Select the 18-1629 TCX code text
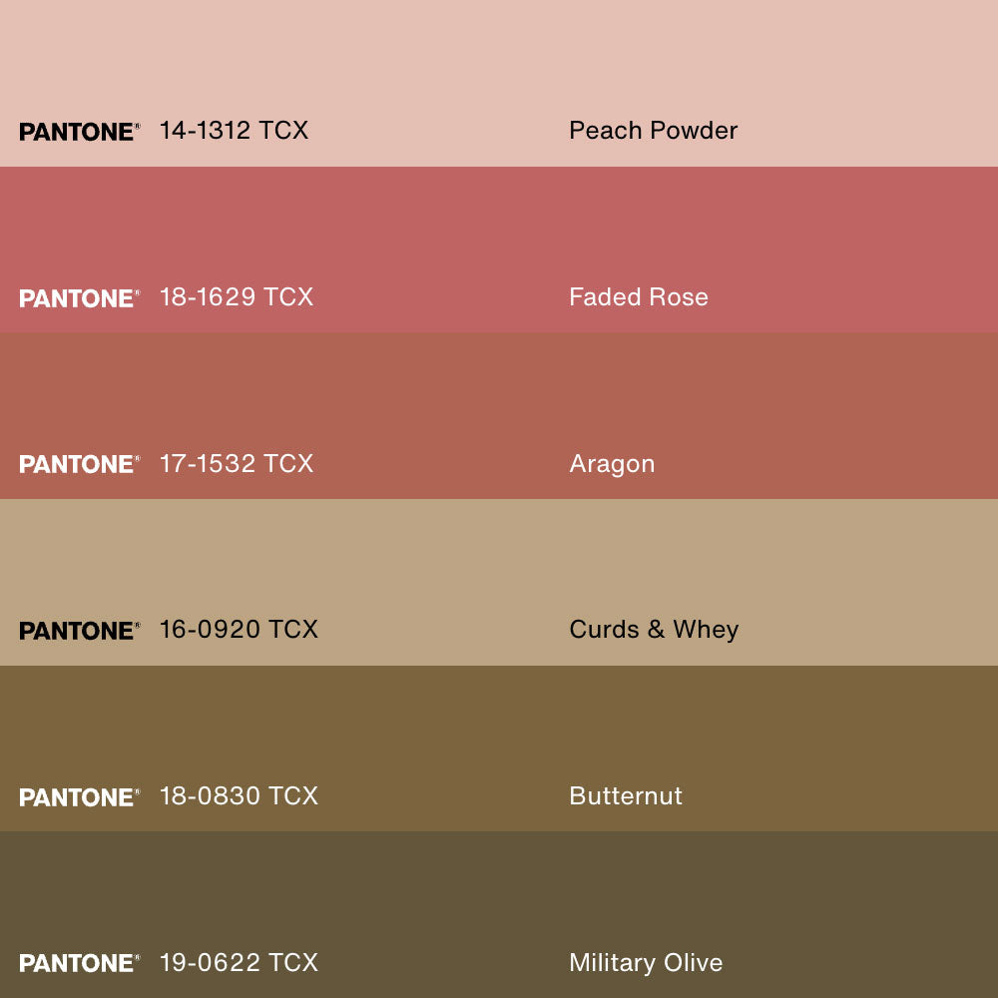Image resolution: width=998 pixels, height=998 pixels. (x=237, y=297)
